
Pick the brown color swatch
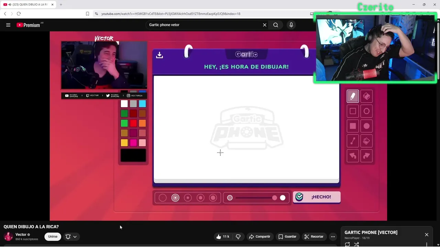[142, 113]
